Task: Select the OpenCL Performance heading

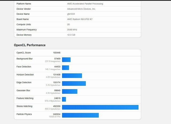Action: [x=30, y=45]
